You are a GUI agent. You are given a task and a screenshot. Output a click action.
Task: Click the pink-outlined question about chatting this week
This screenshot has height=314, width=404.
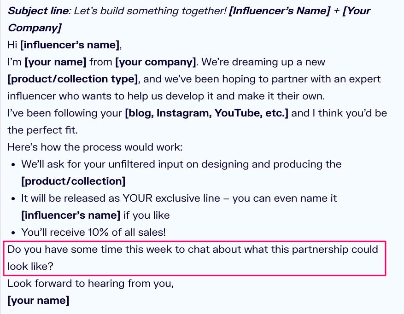[x=193, y=258]
